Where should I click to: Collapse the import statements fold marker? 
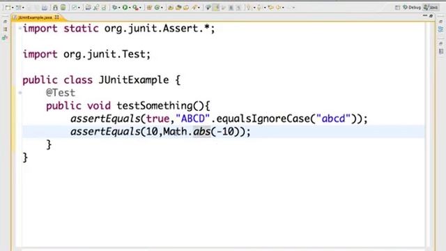(20, 28)
